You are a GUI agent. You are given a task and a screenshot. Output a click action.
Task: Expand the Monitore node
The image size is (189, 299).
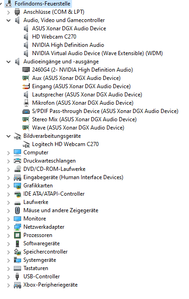point(8,219)
